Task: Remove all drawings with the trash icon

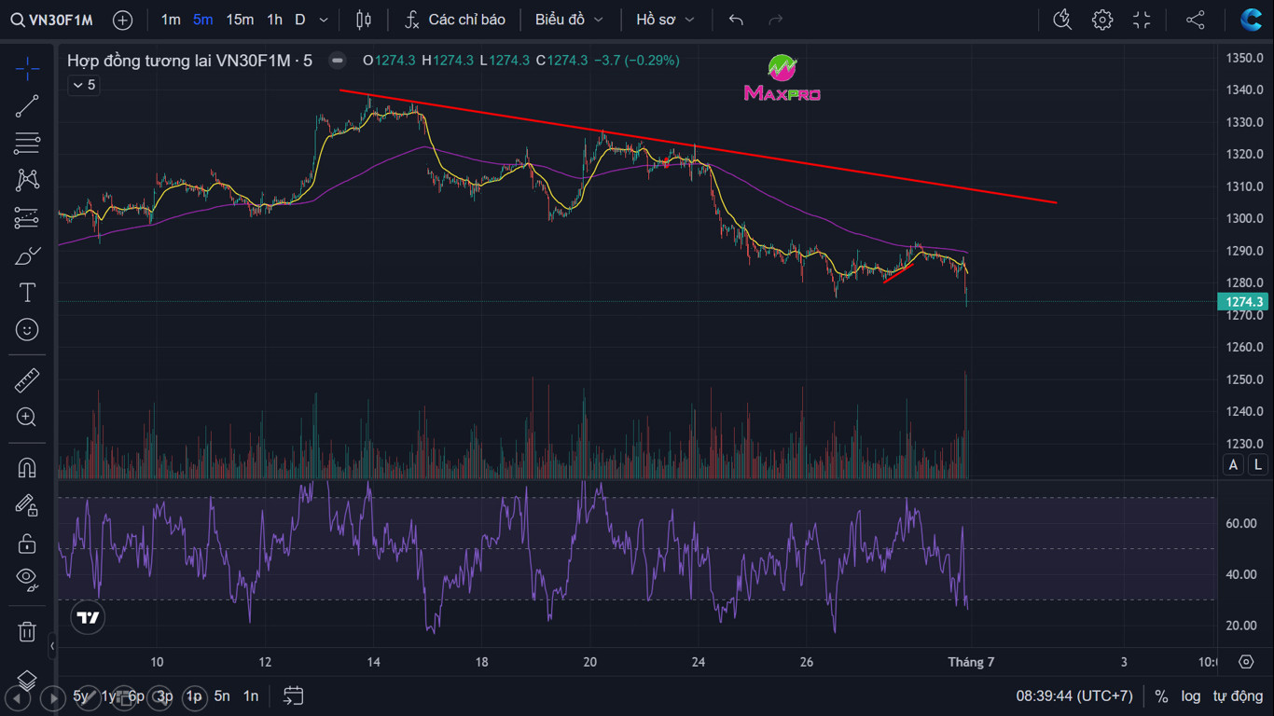Action: [x=27, y=631]
